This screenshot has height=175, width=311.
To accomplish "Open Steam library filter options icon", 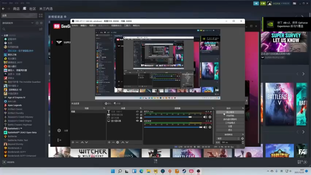I will click(x=41, y=29).
